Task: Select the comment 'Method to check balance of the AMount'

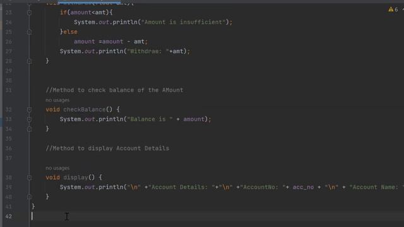Action: [x=114, y=90]
